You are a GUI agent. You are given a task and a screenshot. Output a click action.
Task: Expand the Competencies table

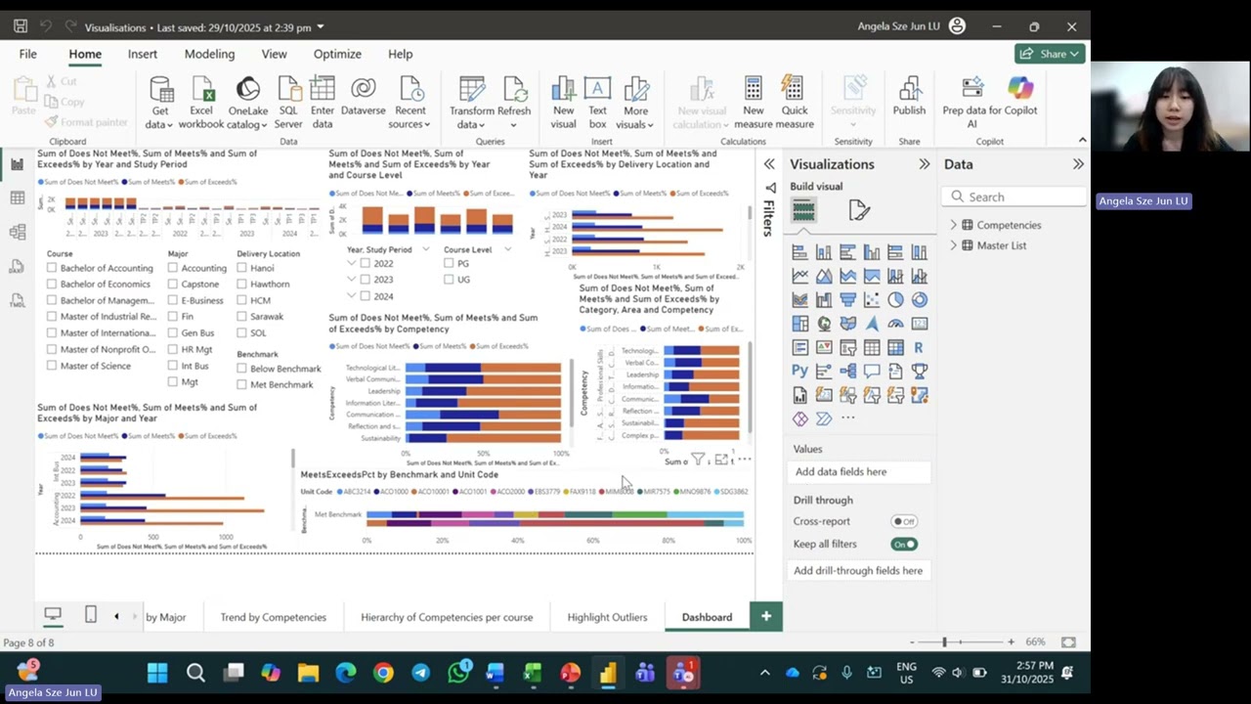pos(954,225)
